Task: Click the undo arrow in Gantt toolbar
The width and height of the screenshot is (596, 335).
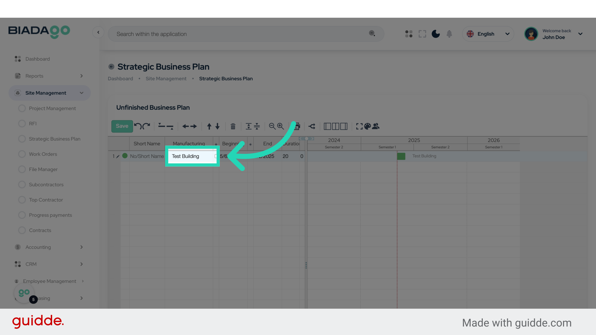Action: click(138, 126)
